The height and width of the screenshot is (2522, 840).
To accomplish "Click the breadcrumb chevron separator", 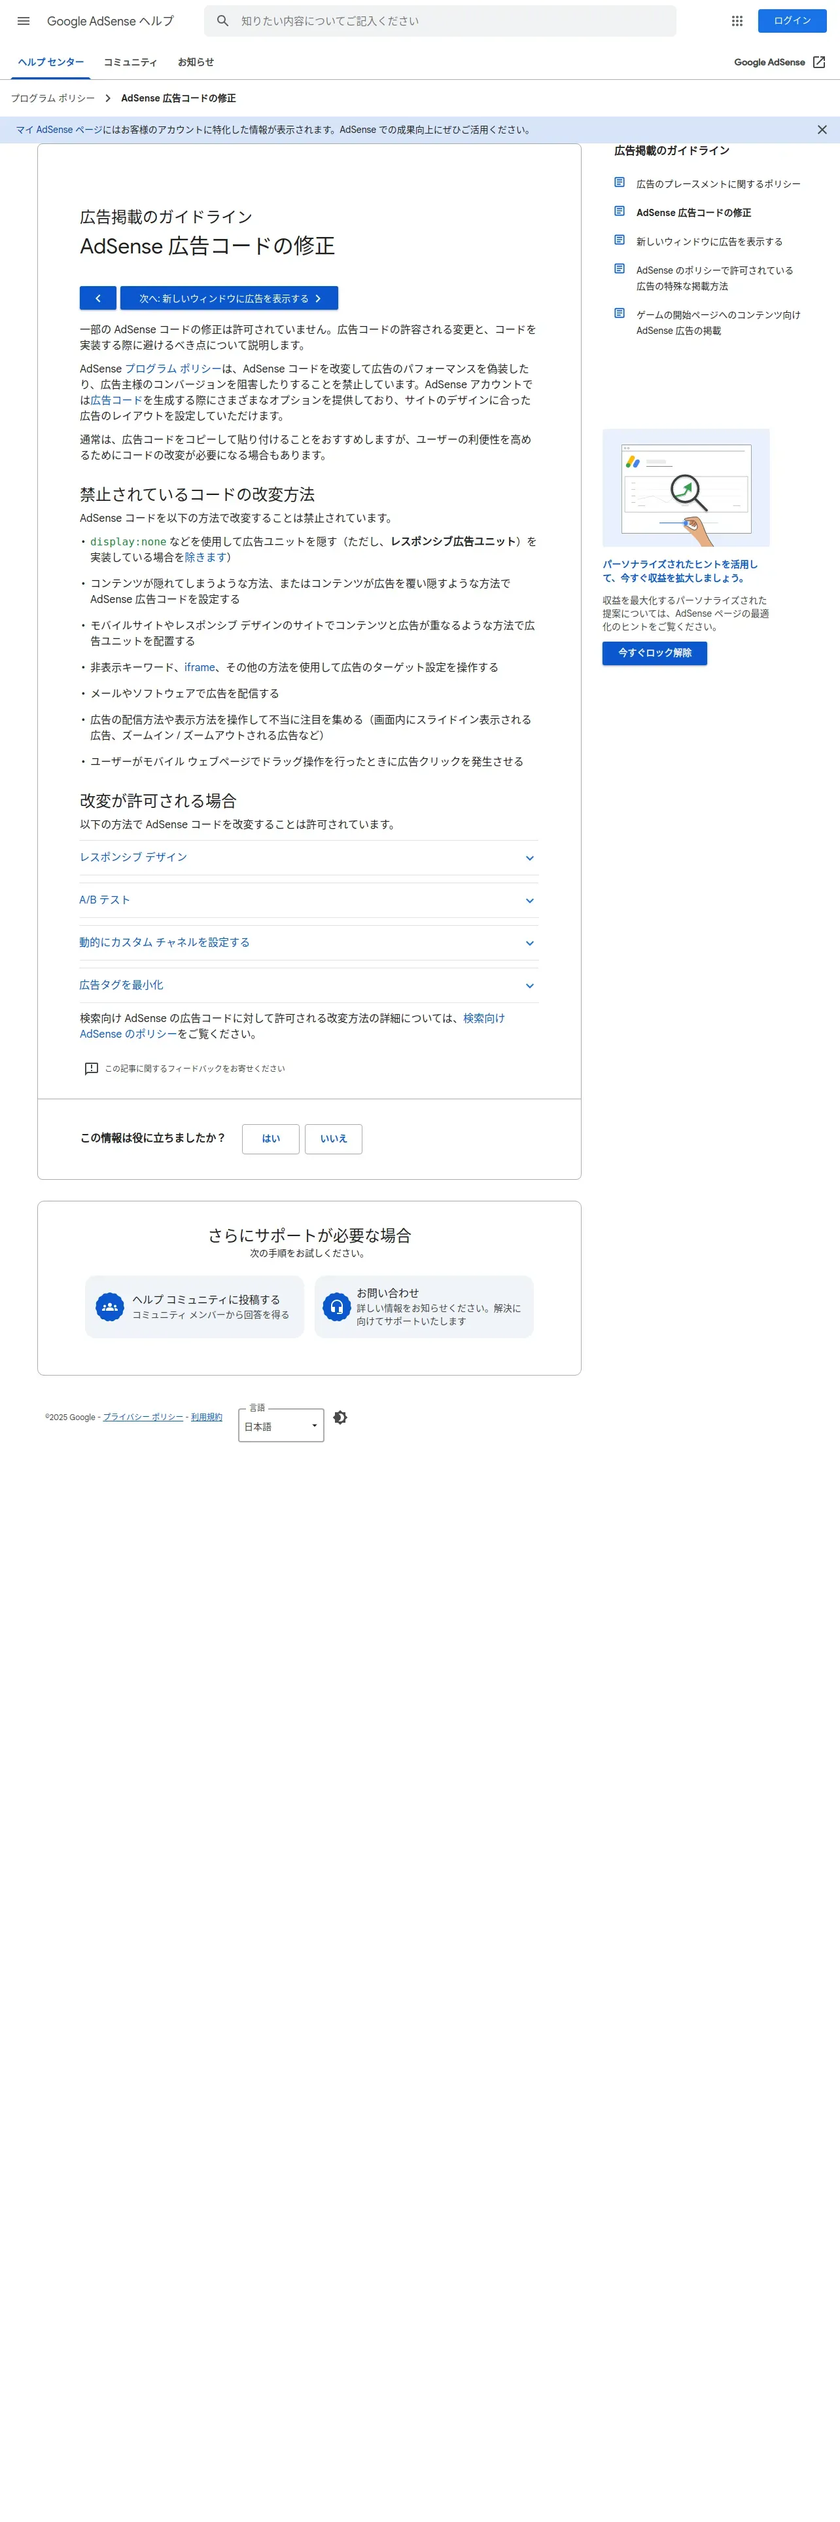I will (107, 98).
